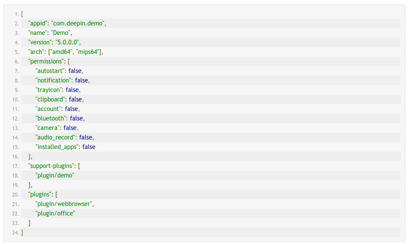Click the "mips64" architecture entry
408x244 pixels.
click(x=89, y=52)
